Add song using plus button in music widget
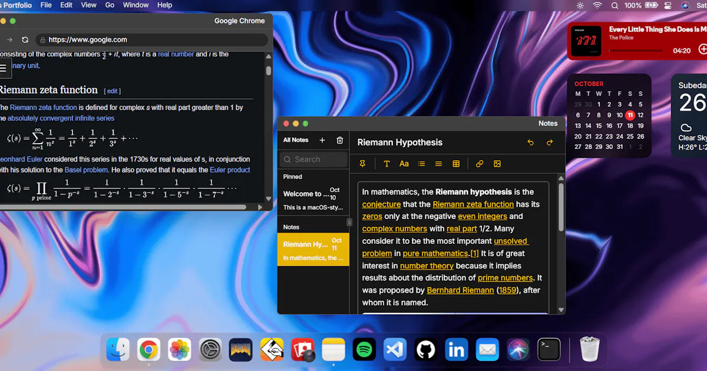Viewport: 707px width, 371px height. (x=702, y=49)
